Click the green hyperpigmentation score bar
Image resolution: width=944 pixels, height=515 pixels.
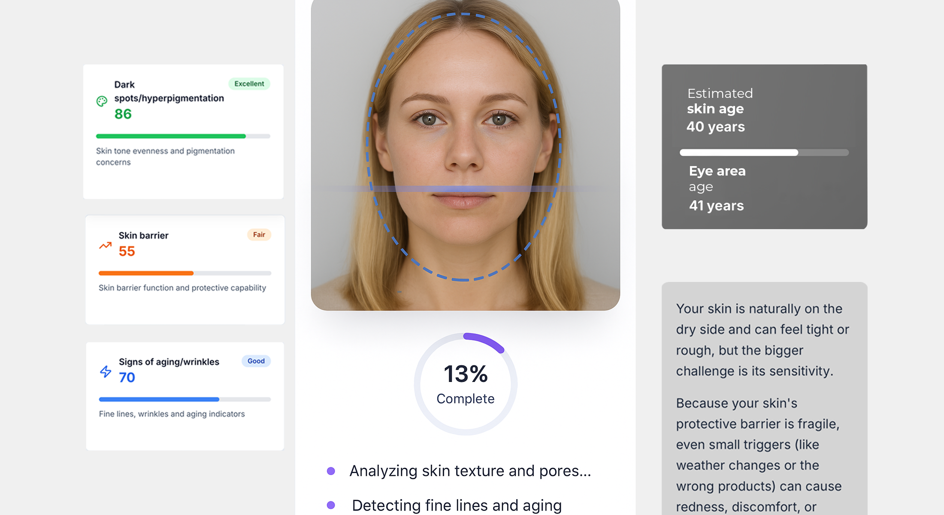[172, 136]
